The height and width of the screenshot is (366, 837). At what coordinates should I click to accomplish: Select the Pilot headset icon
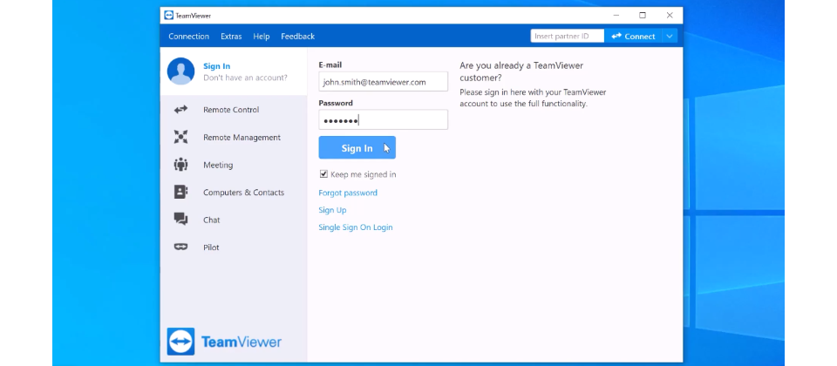click(x=181, y=247)
